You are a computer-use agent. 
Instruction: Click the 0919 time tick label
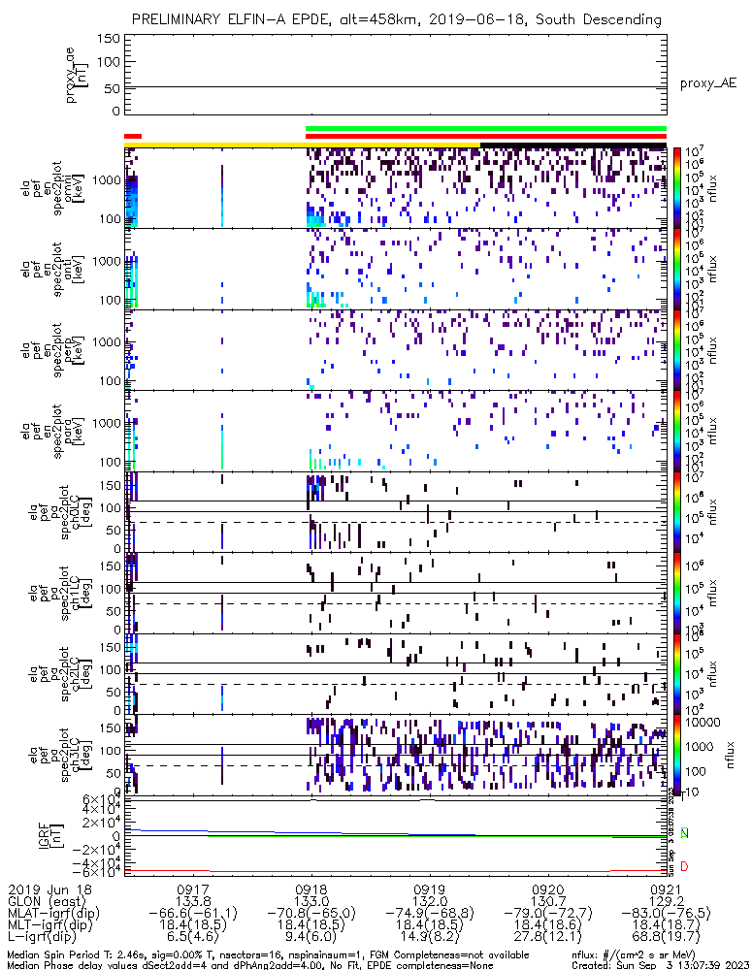click(430, 890)
